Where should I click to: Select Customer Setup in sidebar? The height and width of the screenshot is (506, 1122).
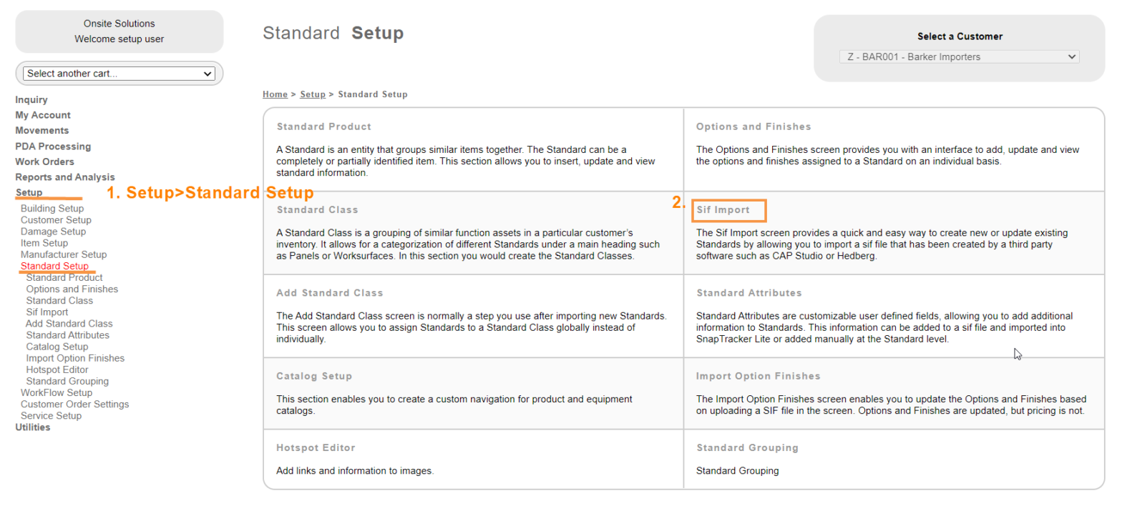click(x=56, y=219)
